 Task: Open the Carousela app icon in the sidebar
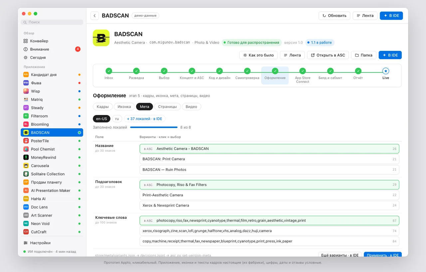tap(26, 166)
